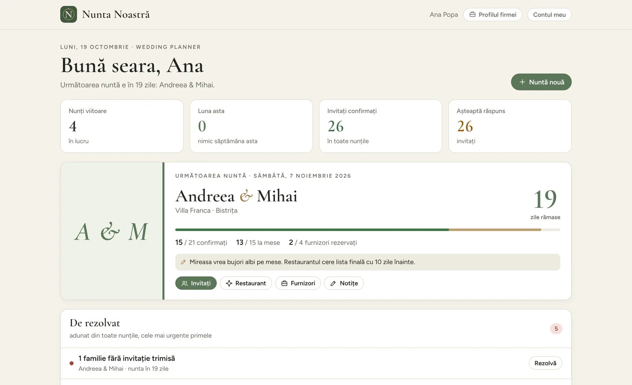Screen dimensions: 632x385
Task: Click the Nunți viitoare stat card
Action: (x=122, y=126)
